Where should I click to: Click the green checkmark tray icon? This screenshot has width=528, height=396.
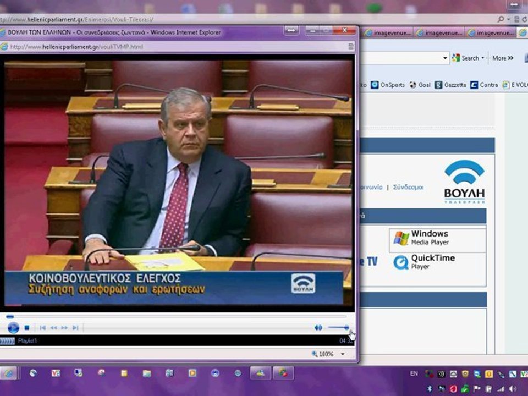465,389
